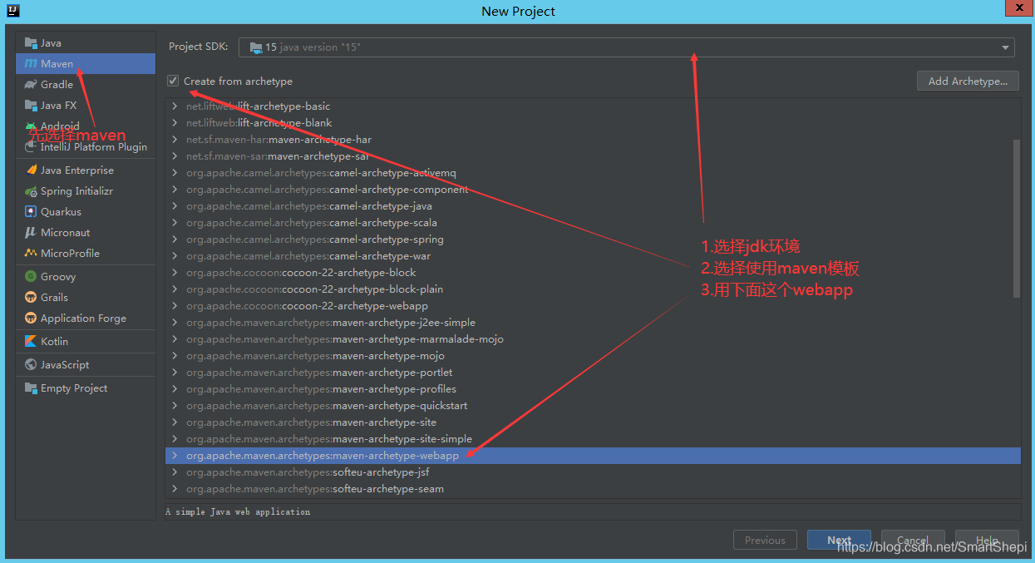This screenshot has width=1035, height=563.
Task: Expand the cocoon-22-archetype-webapp node
Action: (x=175, y=305)
